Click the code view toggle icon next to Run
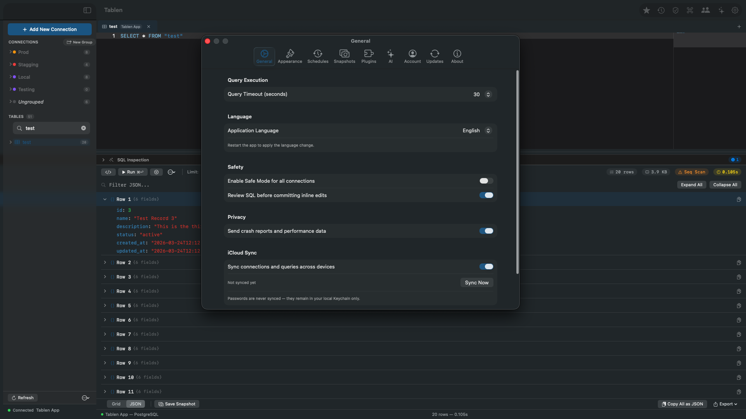746x419 pixels. click(108, 172)
